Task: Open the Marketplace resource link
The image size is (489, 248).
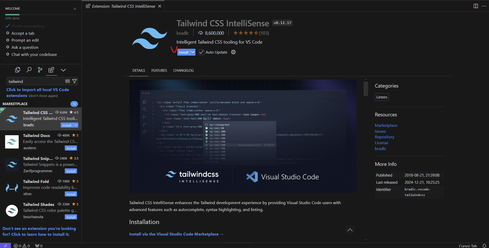Action: [386, 125]
